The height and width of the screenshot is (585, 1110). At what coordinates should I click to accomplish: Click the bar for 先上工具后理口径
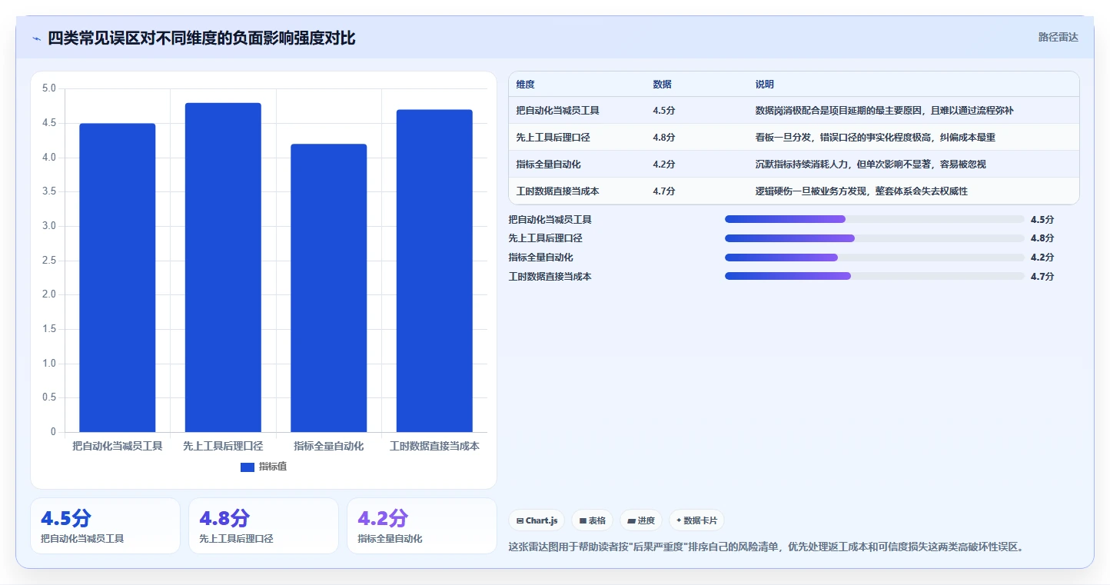coord(223,268)
